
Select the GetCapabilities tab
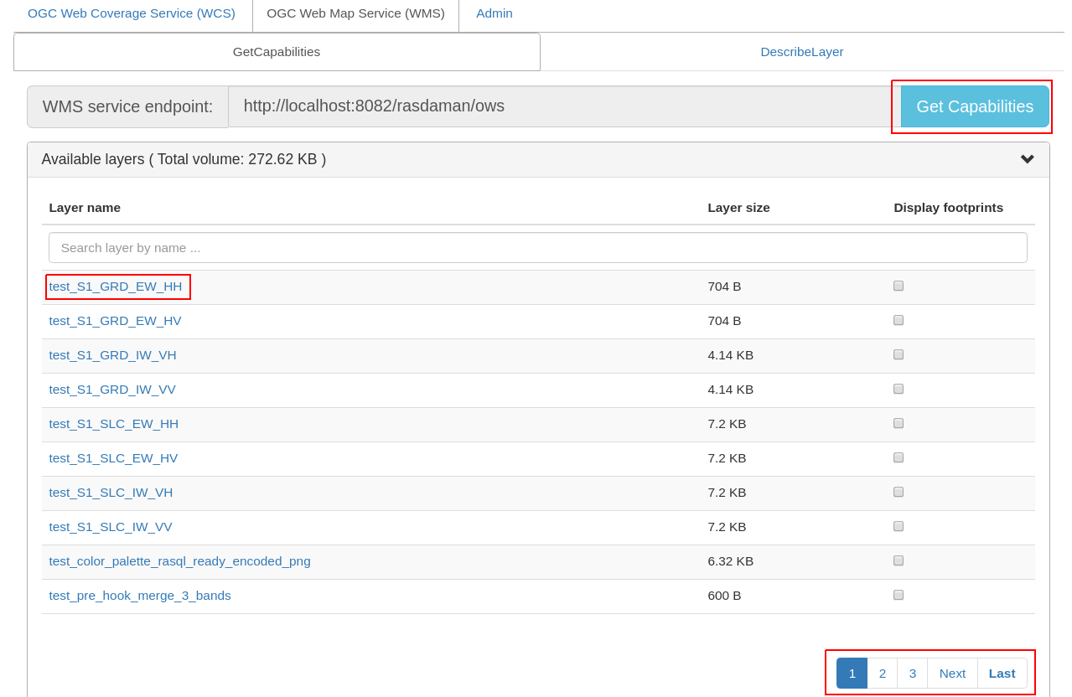click(x=277, y=51)
